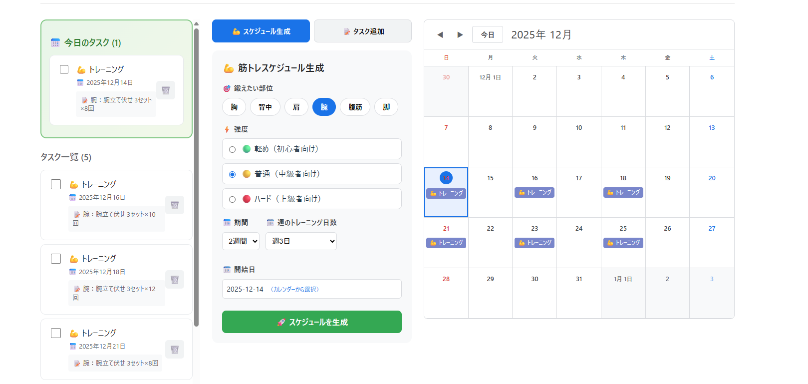
Task: Select the 胸 body part chip
Action: click(x=234, y=107)
